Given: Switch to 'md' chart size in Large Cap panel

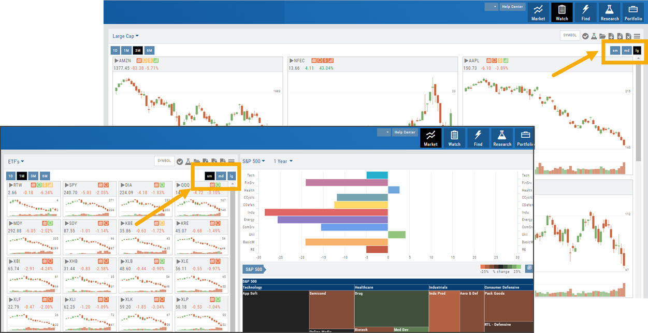Looking at the screenshot, I should pyautogui.click(x=627, y=50).
